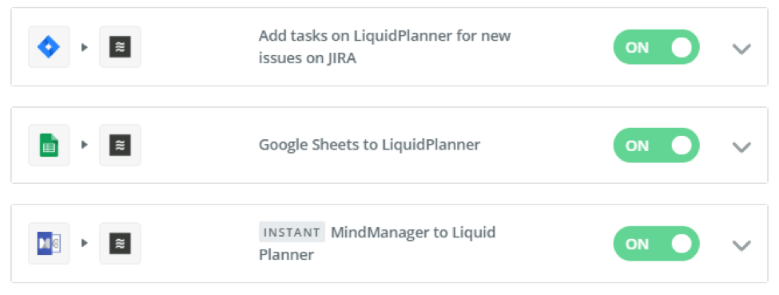Disable the Google Sheets to LiquidPlanner toggle

656,146
